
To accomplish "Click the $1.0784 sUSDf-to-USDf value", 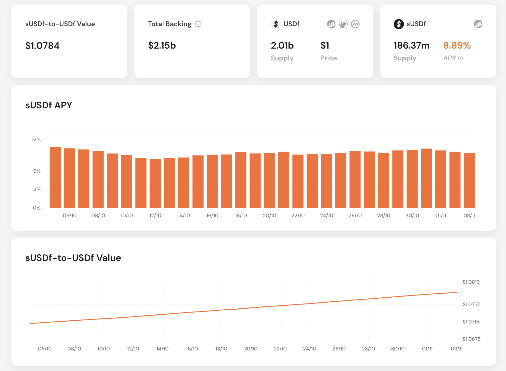I will tap(42, 46).
